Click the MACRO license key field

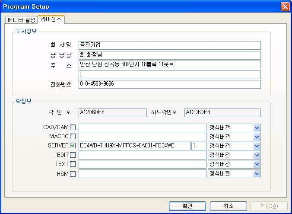pyautogui.click(x=143, y=137)
